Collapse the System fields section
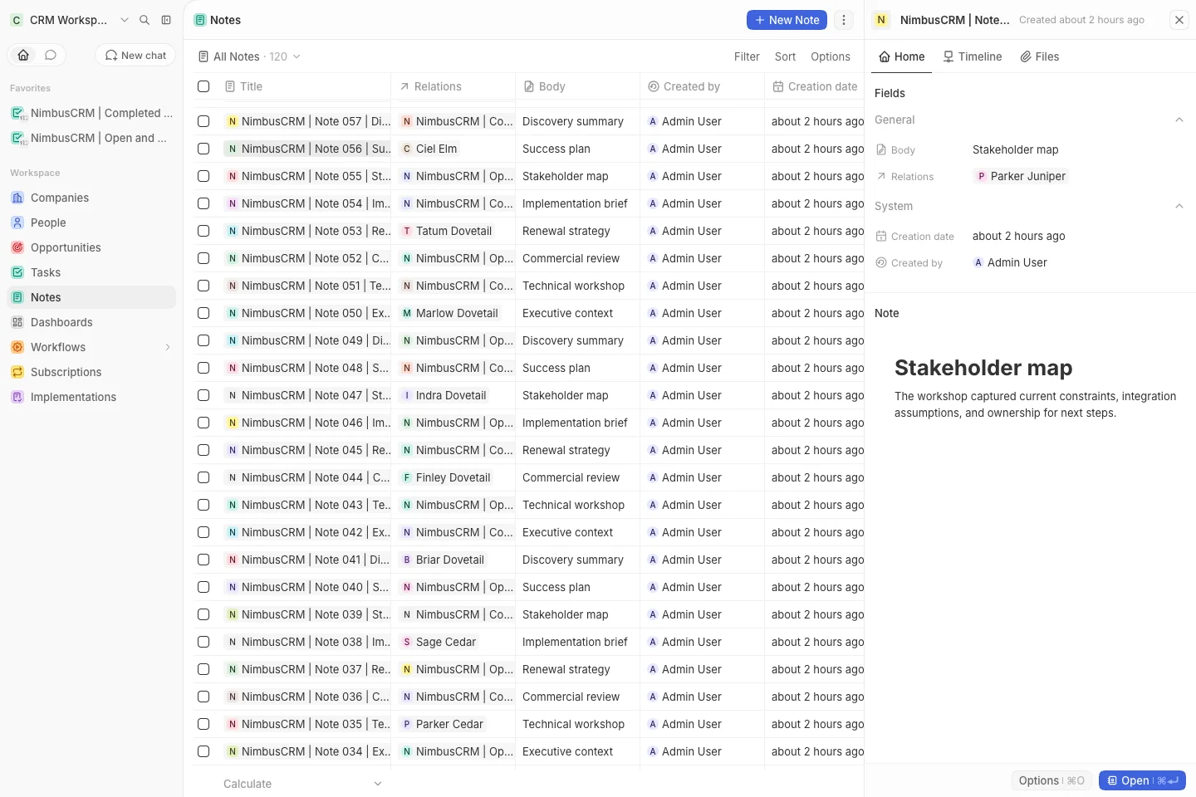 [x=1179, y=207]
